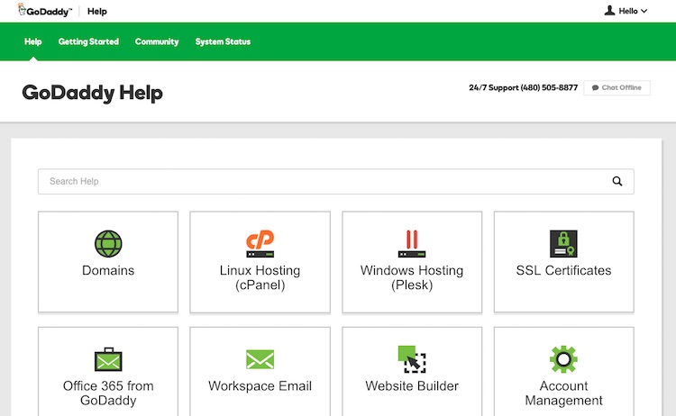Screen dimensions: 676x416
Task: Click the Domains globe icon
Action: (108, 244)
